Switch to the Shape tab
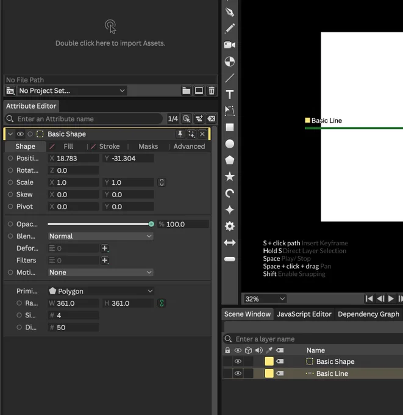The height and width of the screenshot is (415, 403). click(x=26, y=146)
